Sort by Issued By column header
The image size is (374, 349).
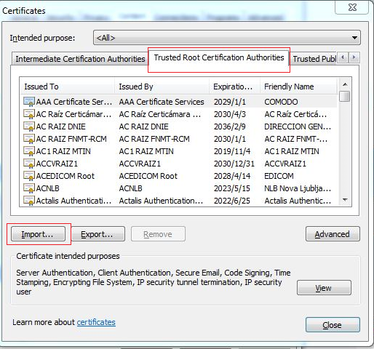[162, 87]
